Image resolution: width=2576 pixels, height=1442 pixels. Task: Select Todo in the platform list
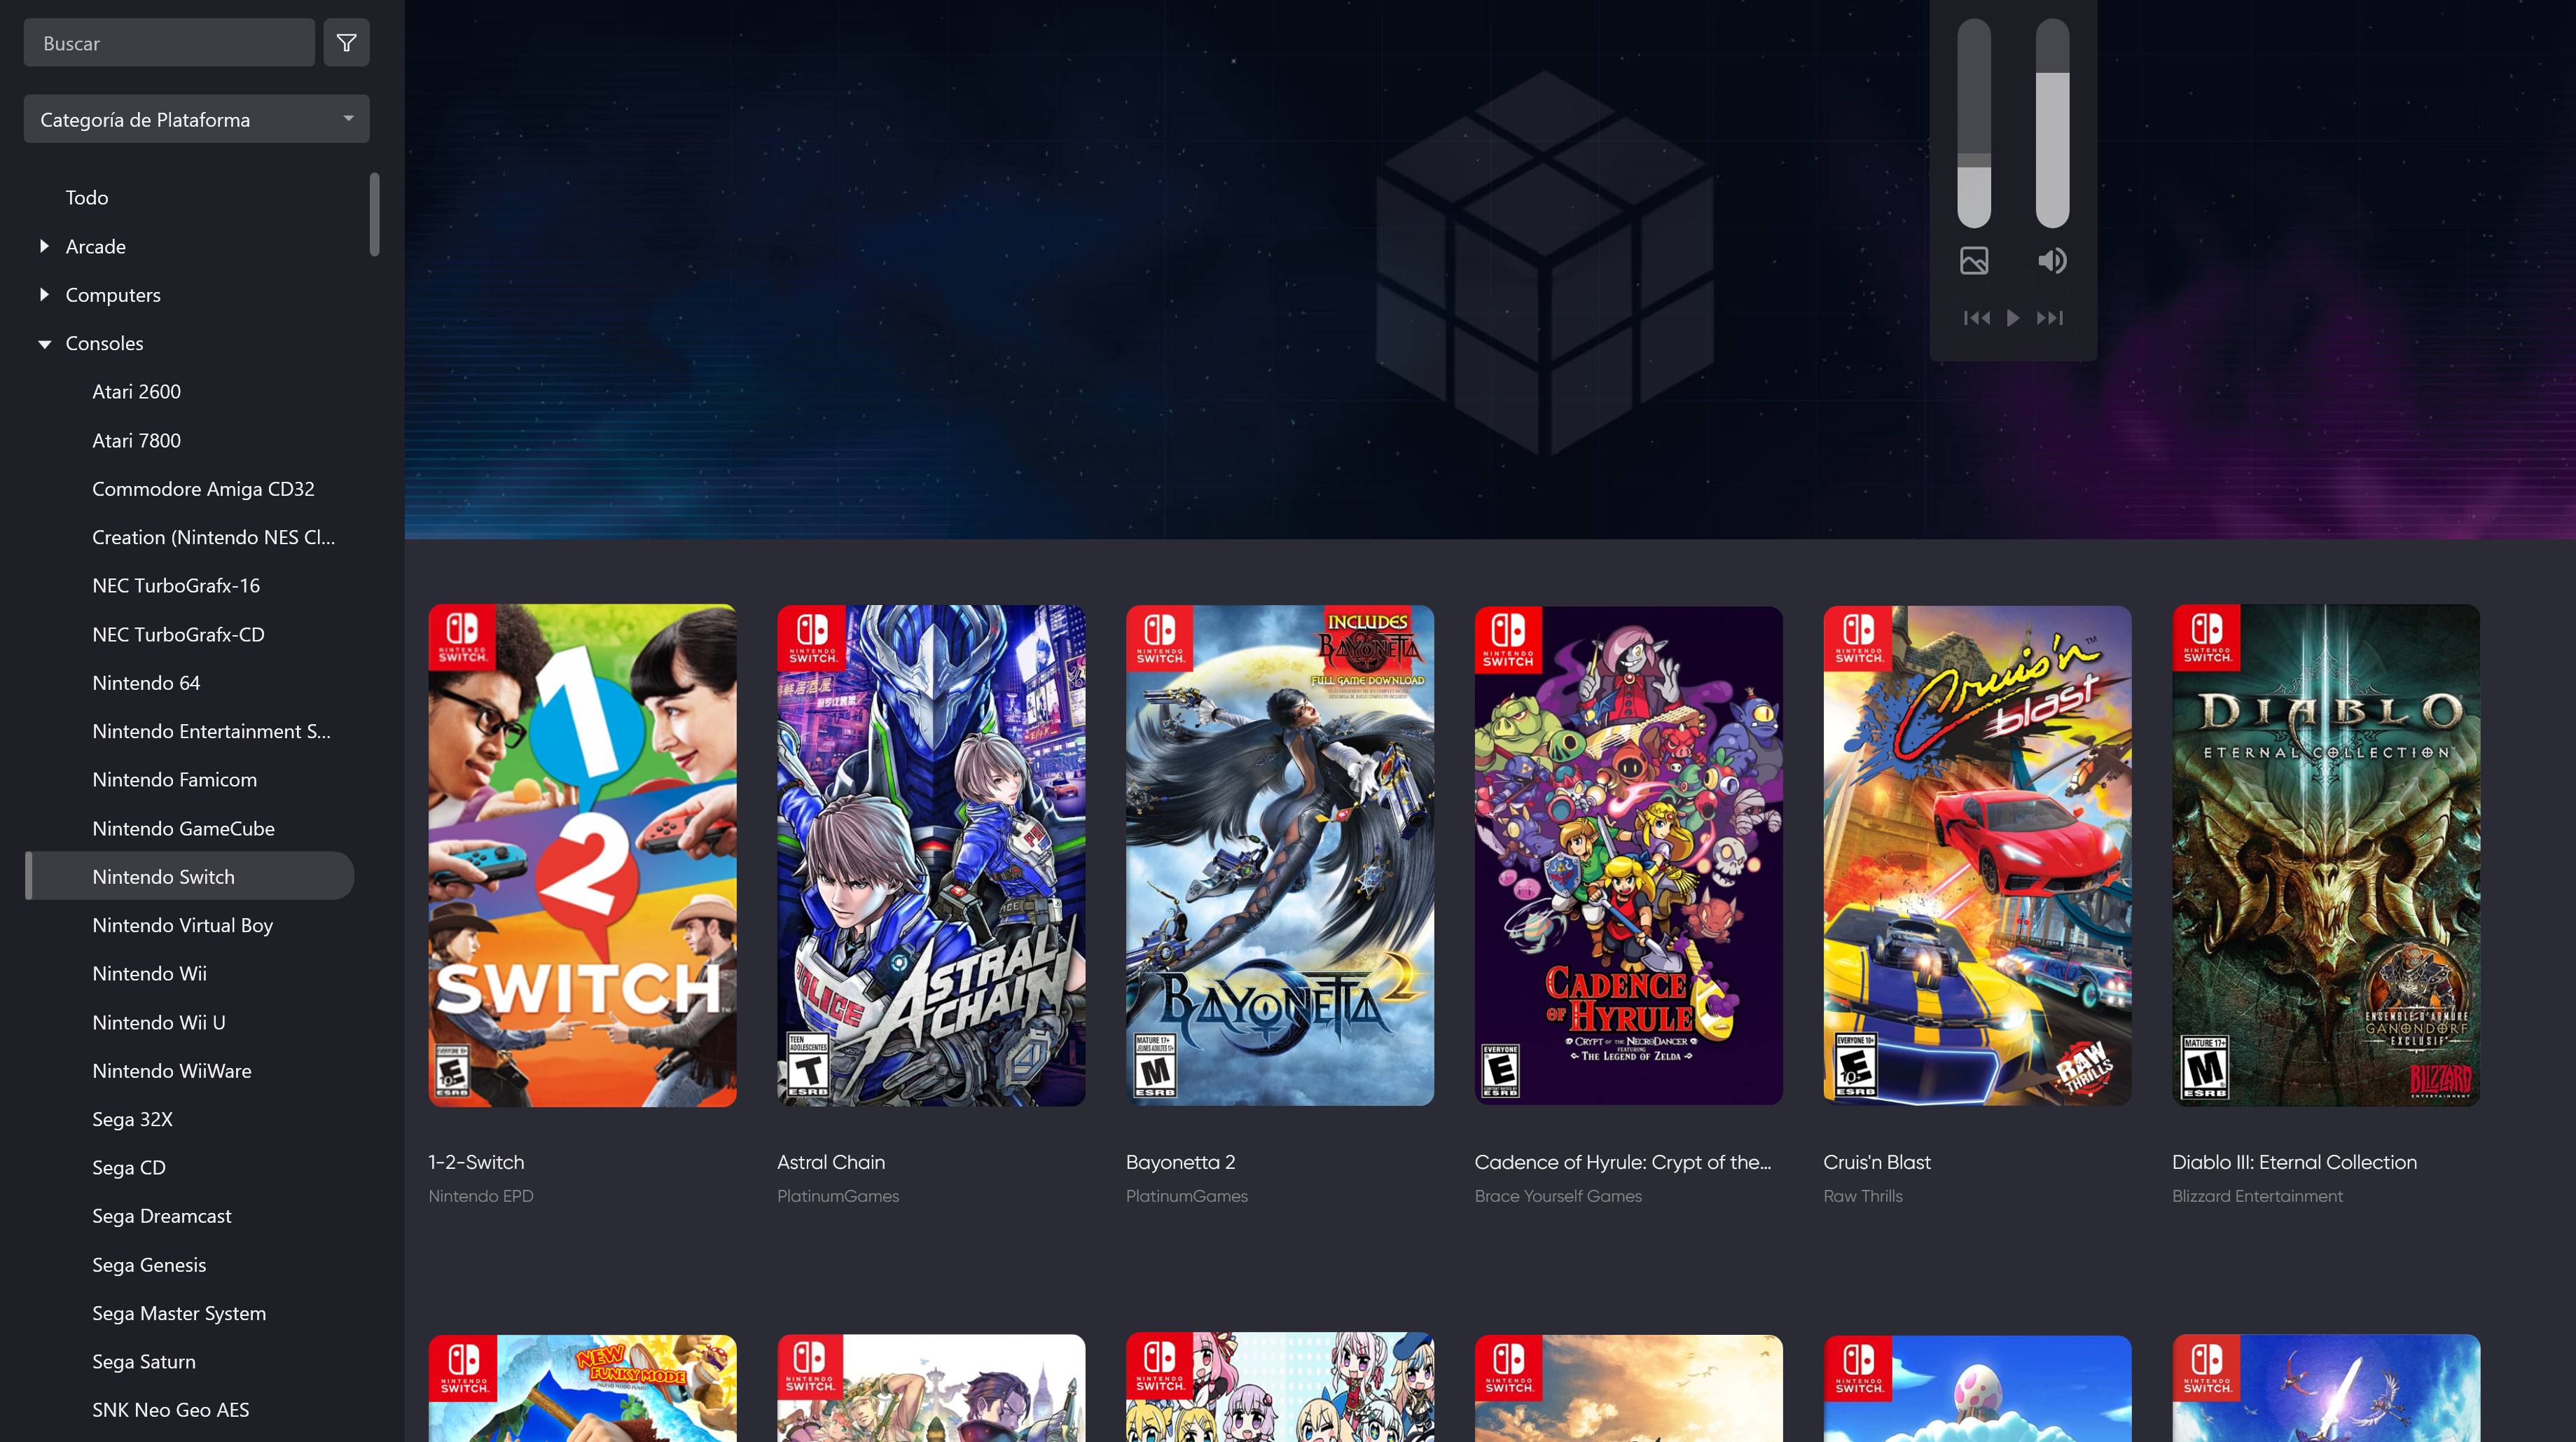click(x=87, y=197)
